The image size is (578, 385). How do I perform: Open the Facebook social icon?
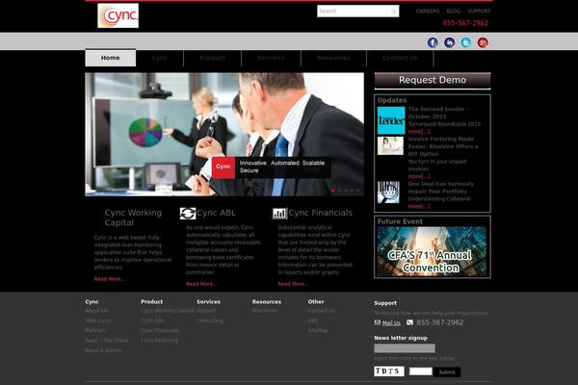[433, 42]
